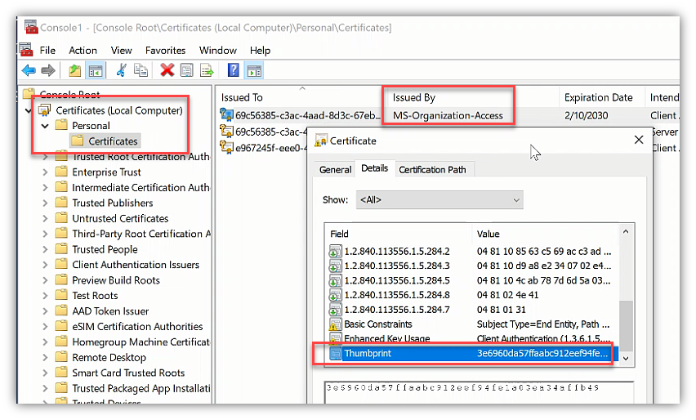Open the Favorites menu
The width and height of the screenshot is (696, 420).
point(165,51)
